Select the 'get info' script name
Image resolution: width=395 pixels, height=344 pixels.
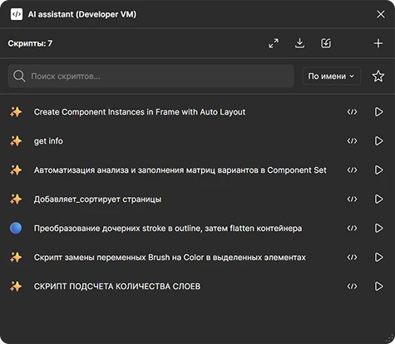[x=48, y=141]
